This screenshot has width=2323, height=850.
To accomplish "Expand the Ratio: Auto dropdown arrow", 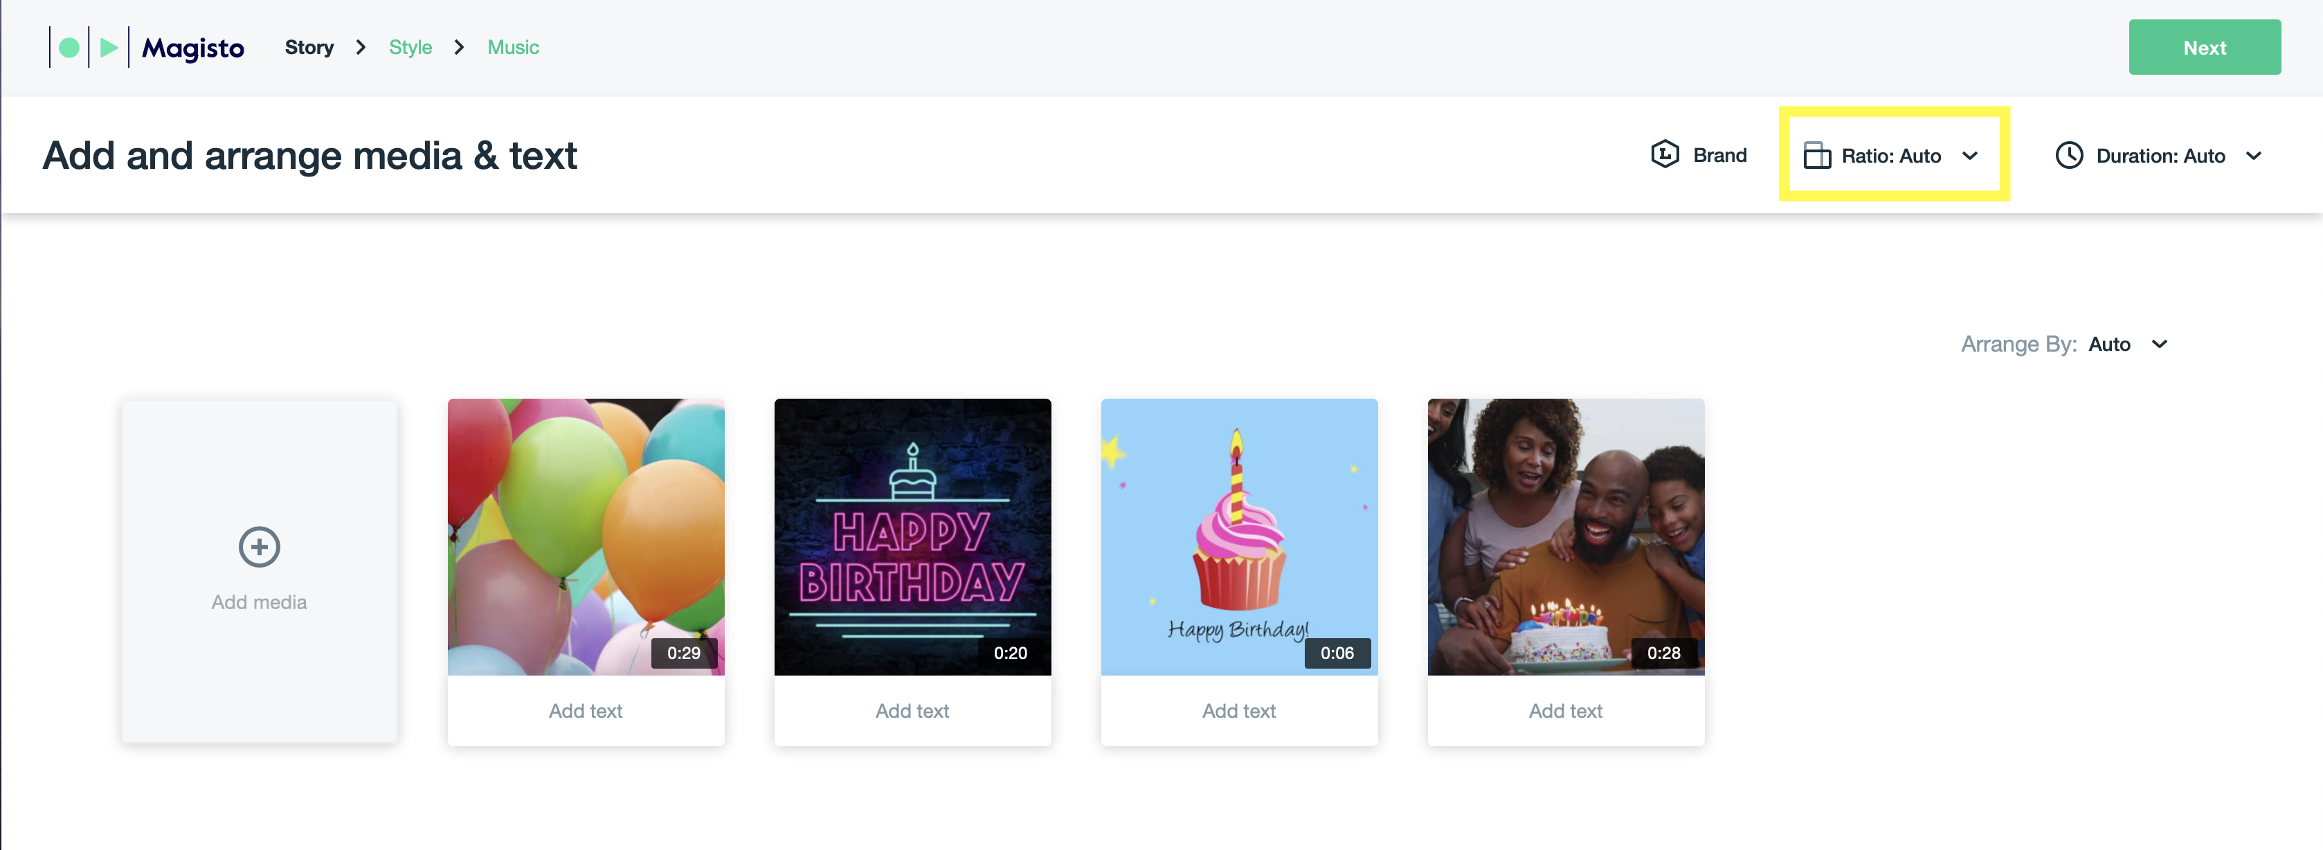I will pyautogui.click(x=1969, y=156).
